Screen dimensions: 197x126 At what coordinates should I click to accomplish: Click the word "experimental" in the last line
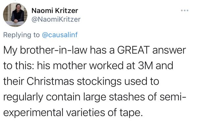[33, 113]
